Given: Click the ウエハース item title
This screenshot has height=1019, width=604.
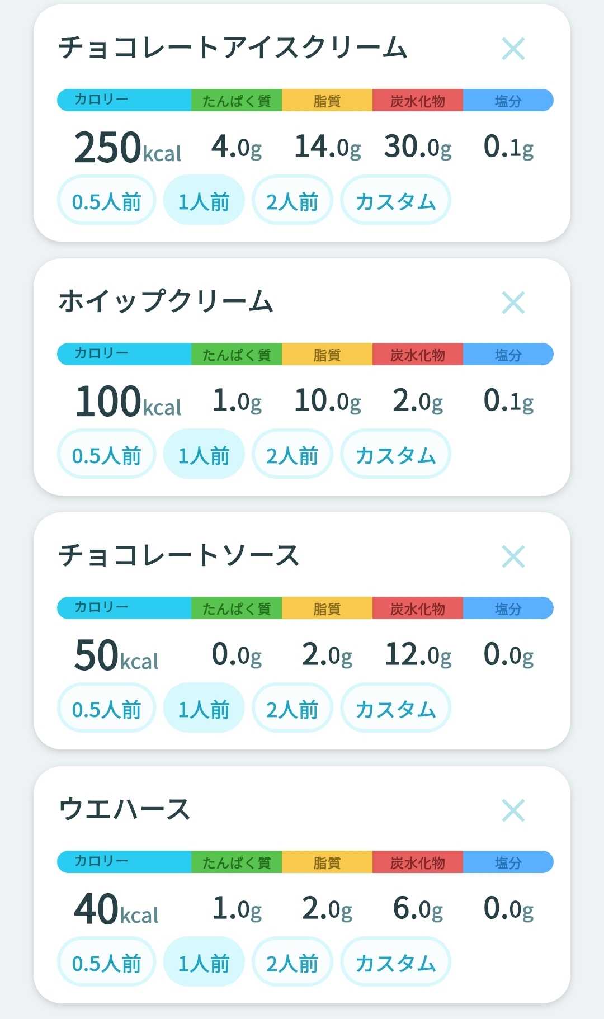Looking at the screenshot, I should pos(124,809).
